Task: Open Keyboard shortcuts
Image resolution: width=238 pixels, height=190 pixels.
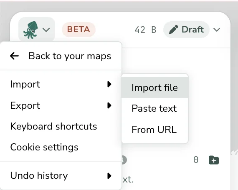Action: 61,126
